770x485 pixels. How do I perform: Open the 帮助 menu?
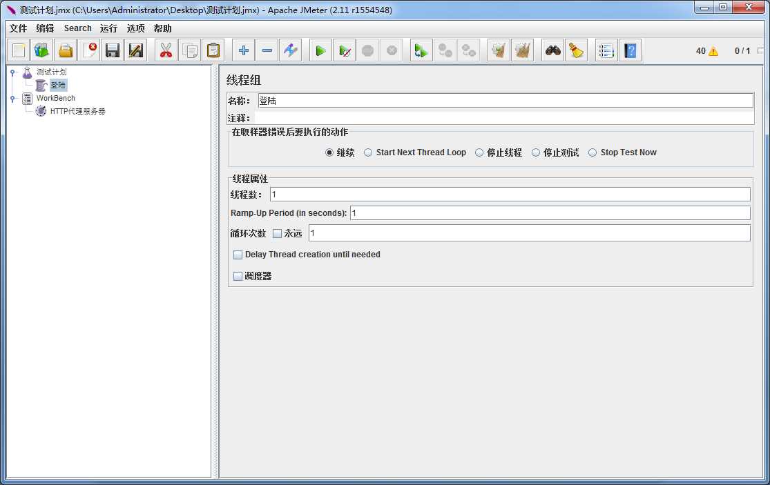coord(162,28)
